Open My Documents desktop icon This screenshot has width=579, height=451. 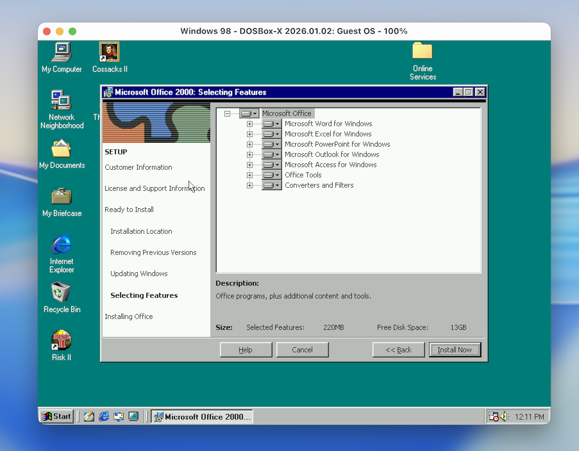62,154
